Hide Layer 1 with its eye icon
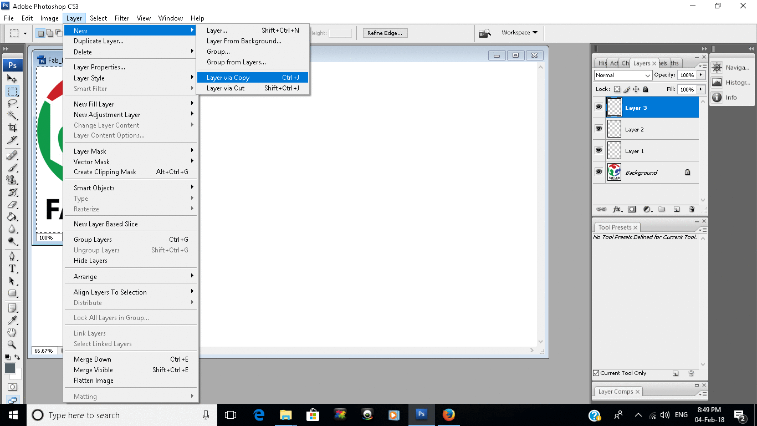The width and height of the screenshot is (757, 426). pos(599,150)
